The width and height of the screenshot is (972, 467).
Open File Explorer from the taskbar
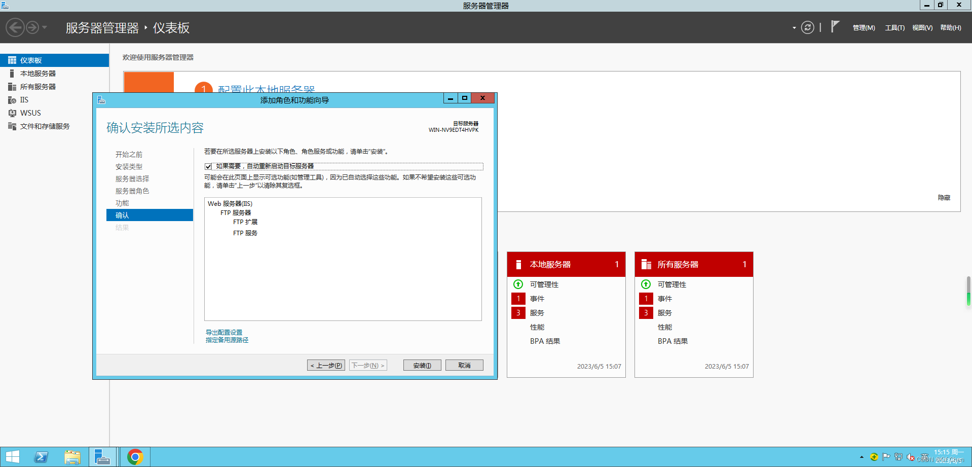72,457
